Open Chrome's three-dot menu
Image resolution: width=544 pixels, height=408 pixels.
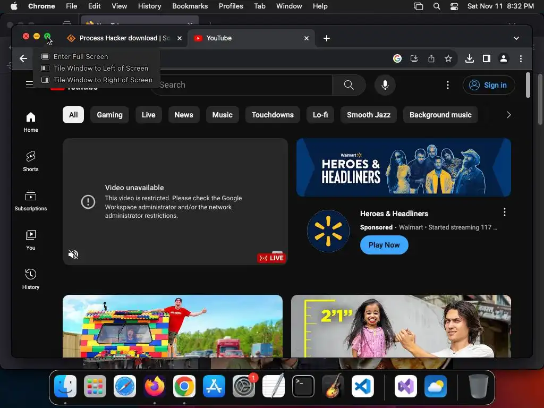click(521, 58)
